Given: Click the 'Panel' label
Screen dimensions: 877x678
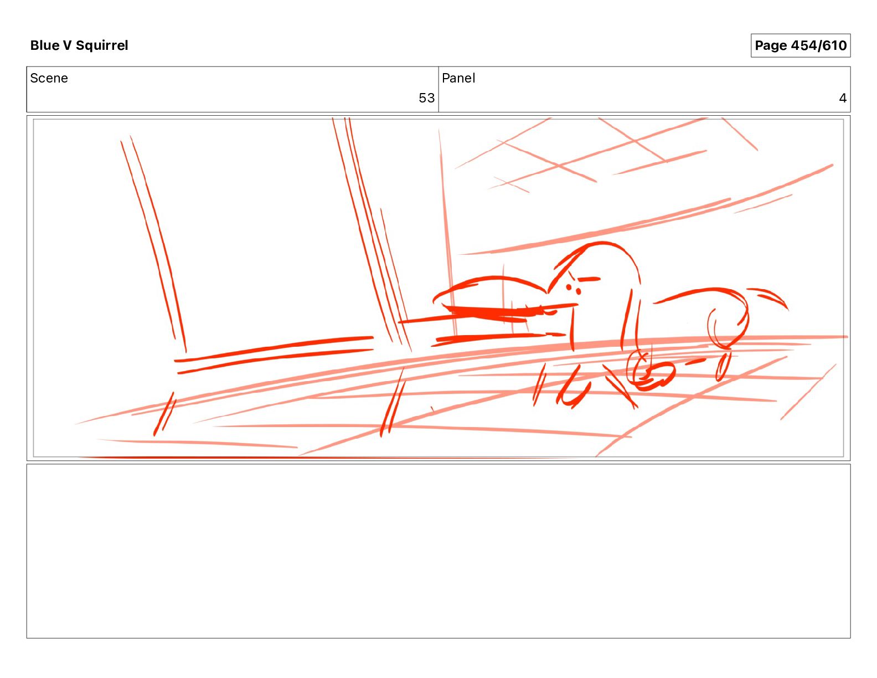Looking at the screenshot, I should click(458, 78).
